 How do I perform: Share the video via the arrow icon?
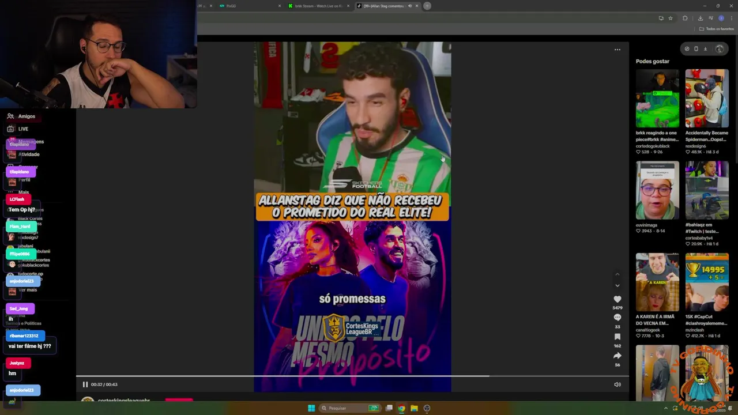click(x=617, y=356)
